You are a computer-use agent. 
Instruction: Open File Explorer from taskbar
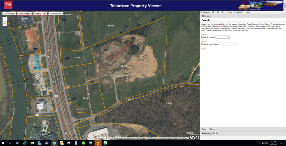click(x=32, y=143)
